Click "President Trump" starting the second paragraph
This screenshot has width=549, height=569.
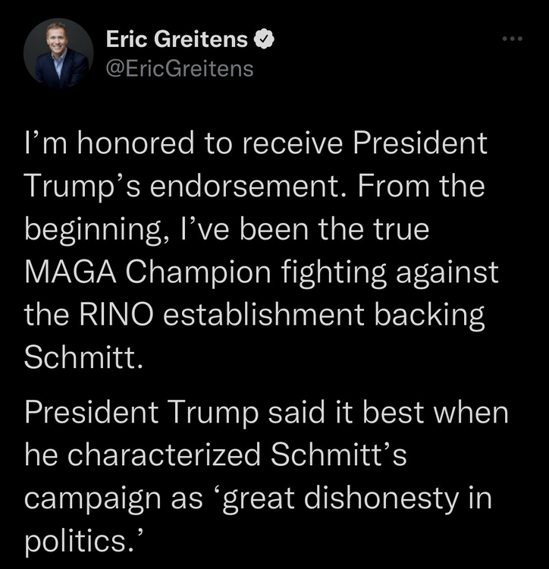pos(124,412)
